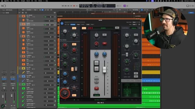
Task: Click the plugin footer undo arrow icon
Action: coord(62,100)
